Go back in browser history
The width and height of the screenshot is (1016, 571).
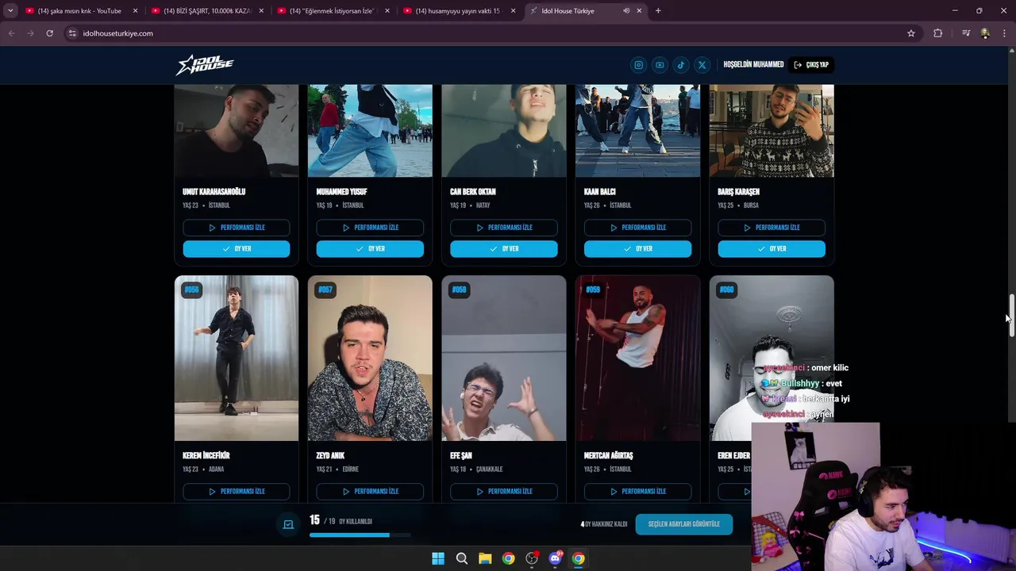(11, 33)
